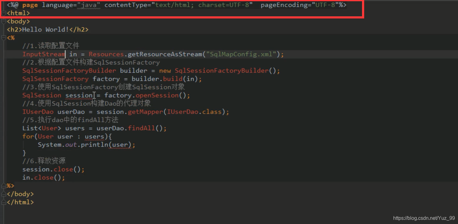
Task: Click the 'IUserDao.class' argument
Action: [194, 112]
